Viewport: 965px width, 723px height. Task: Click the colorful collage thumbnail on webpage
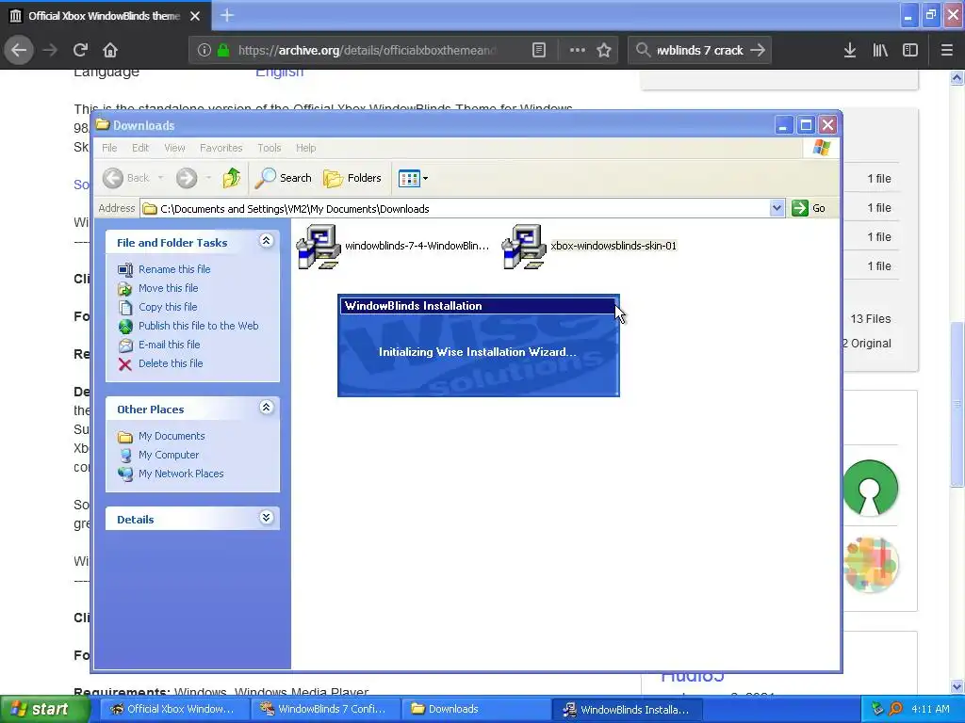870,565
